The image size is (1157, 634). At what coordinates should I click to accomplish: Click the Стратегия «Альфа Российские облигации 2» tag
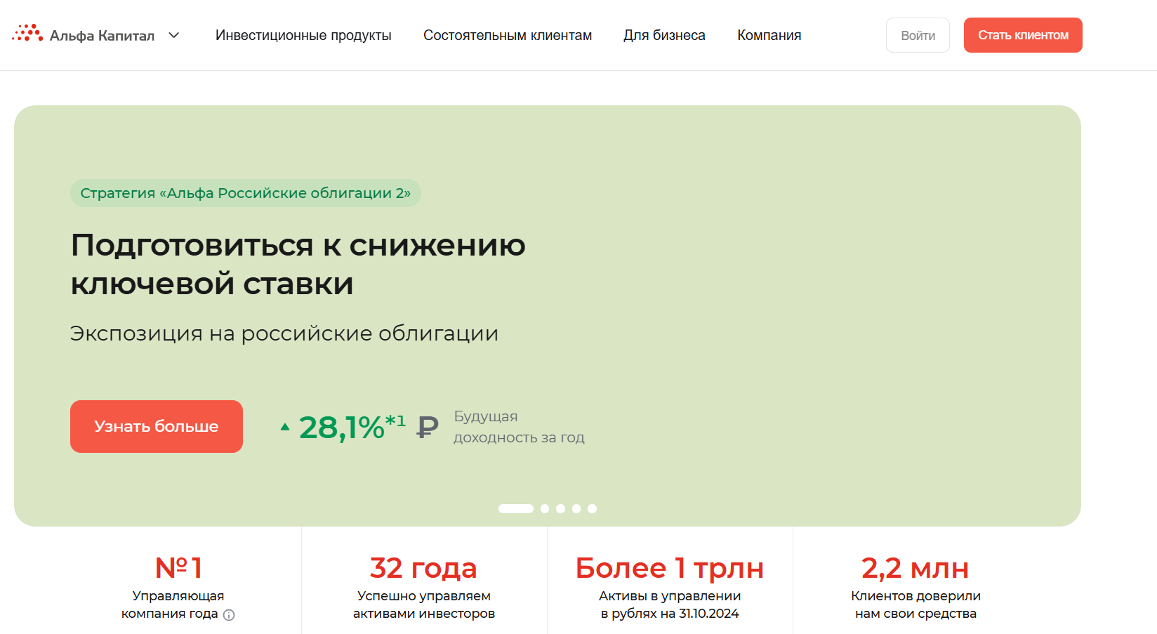point(246,193)
